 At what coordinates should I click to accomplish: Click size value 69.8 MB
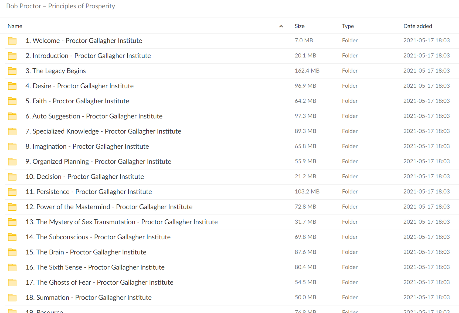pos(305,237)
